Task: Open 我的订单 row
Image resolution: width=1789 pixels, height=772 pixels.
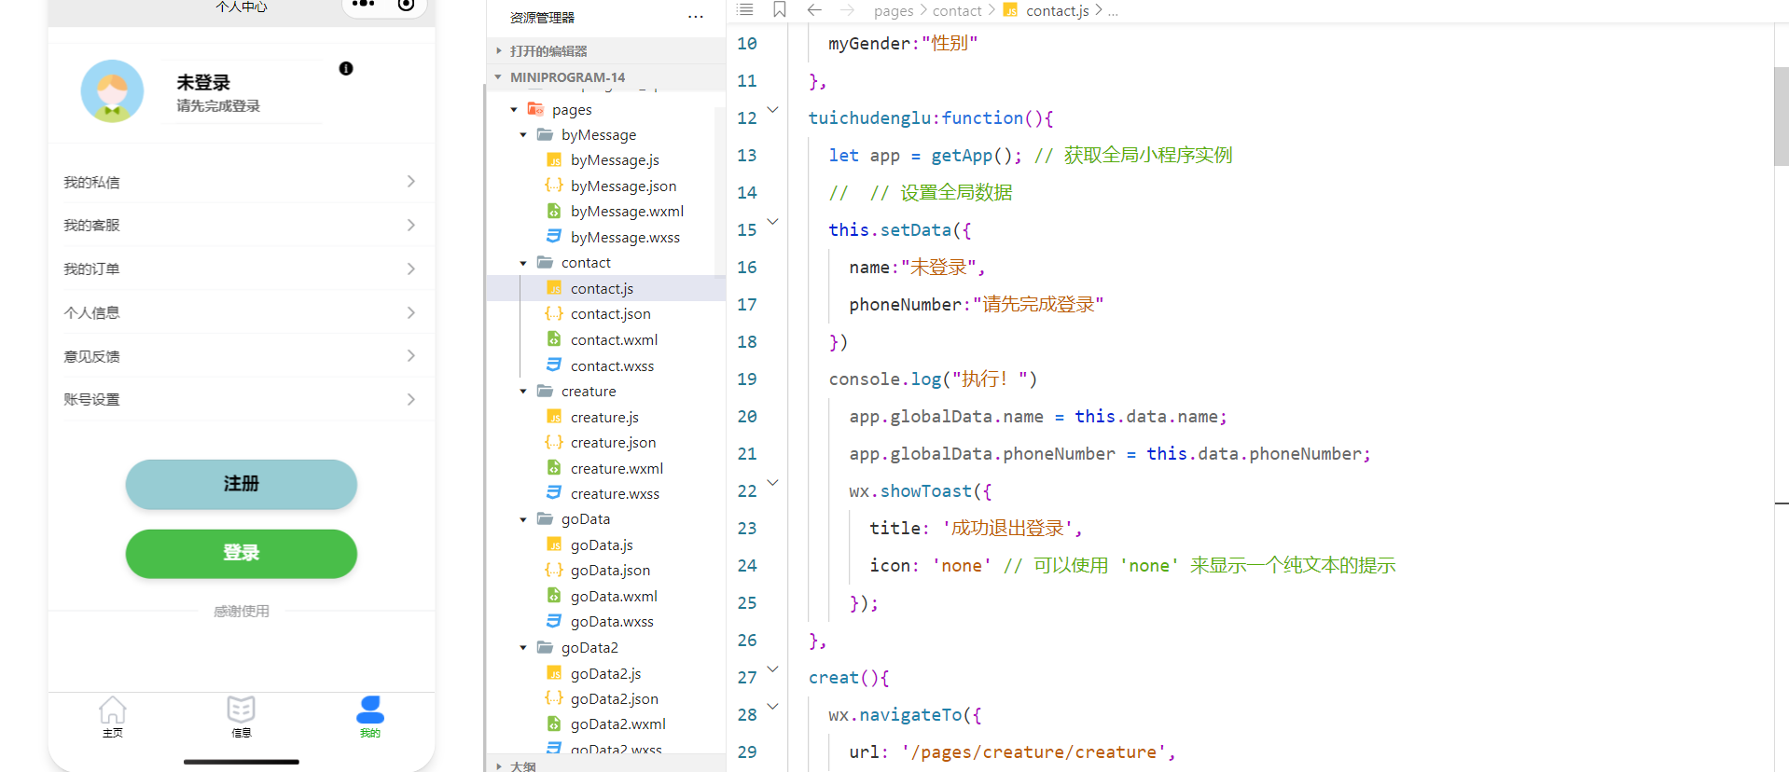Action: [x=241, y=269]
